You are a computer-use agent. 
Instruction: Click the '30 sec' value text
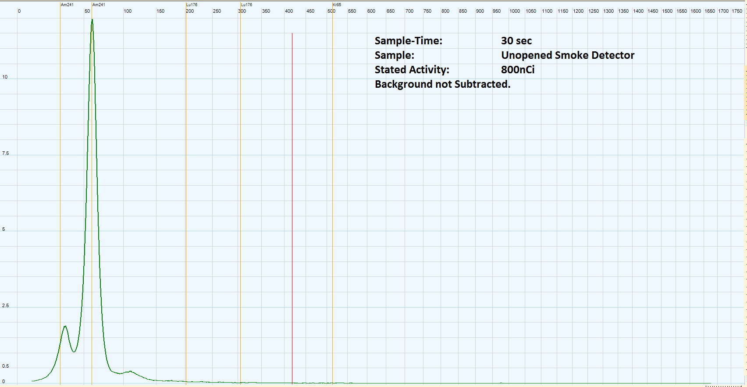click(x=516, y=41)
